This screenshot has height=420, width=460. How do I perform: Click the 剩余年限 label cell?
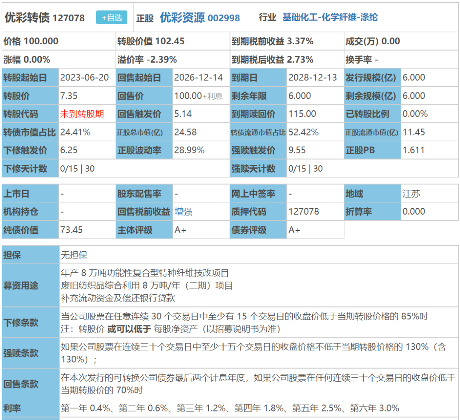258,95
